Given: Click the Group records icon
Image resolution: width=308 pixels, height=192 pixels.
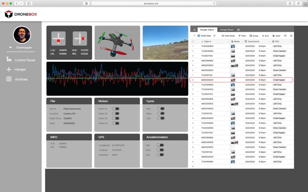Looking at the screenshot, I should (x=251, y=36).
